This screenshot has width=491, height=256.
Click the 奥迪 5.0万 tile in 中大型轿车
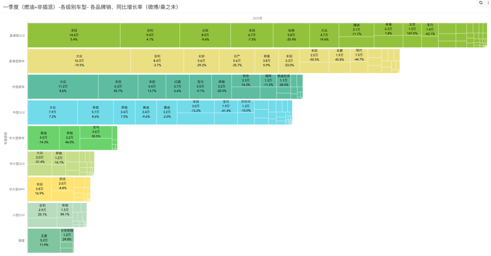[44, 138]
